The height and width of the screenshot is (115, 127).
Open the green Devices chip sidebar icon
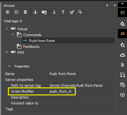[122, 13]
